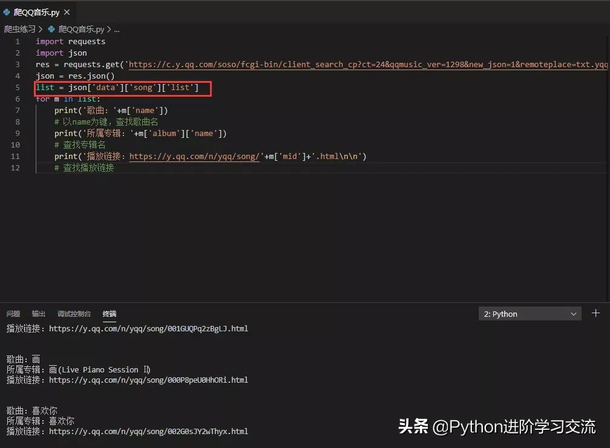610x448 pixels.
Task: Place cursor on the import requests line
Action: point(71,41)
